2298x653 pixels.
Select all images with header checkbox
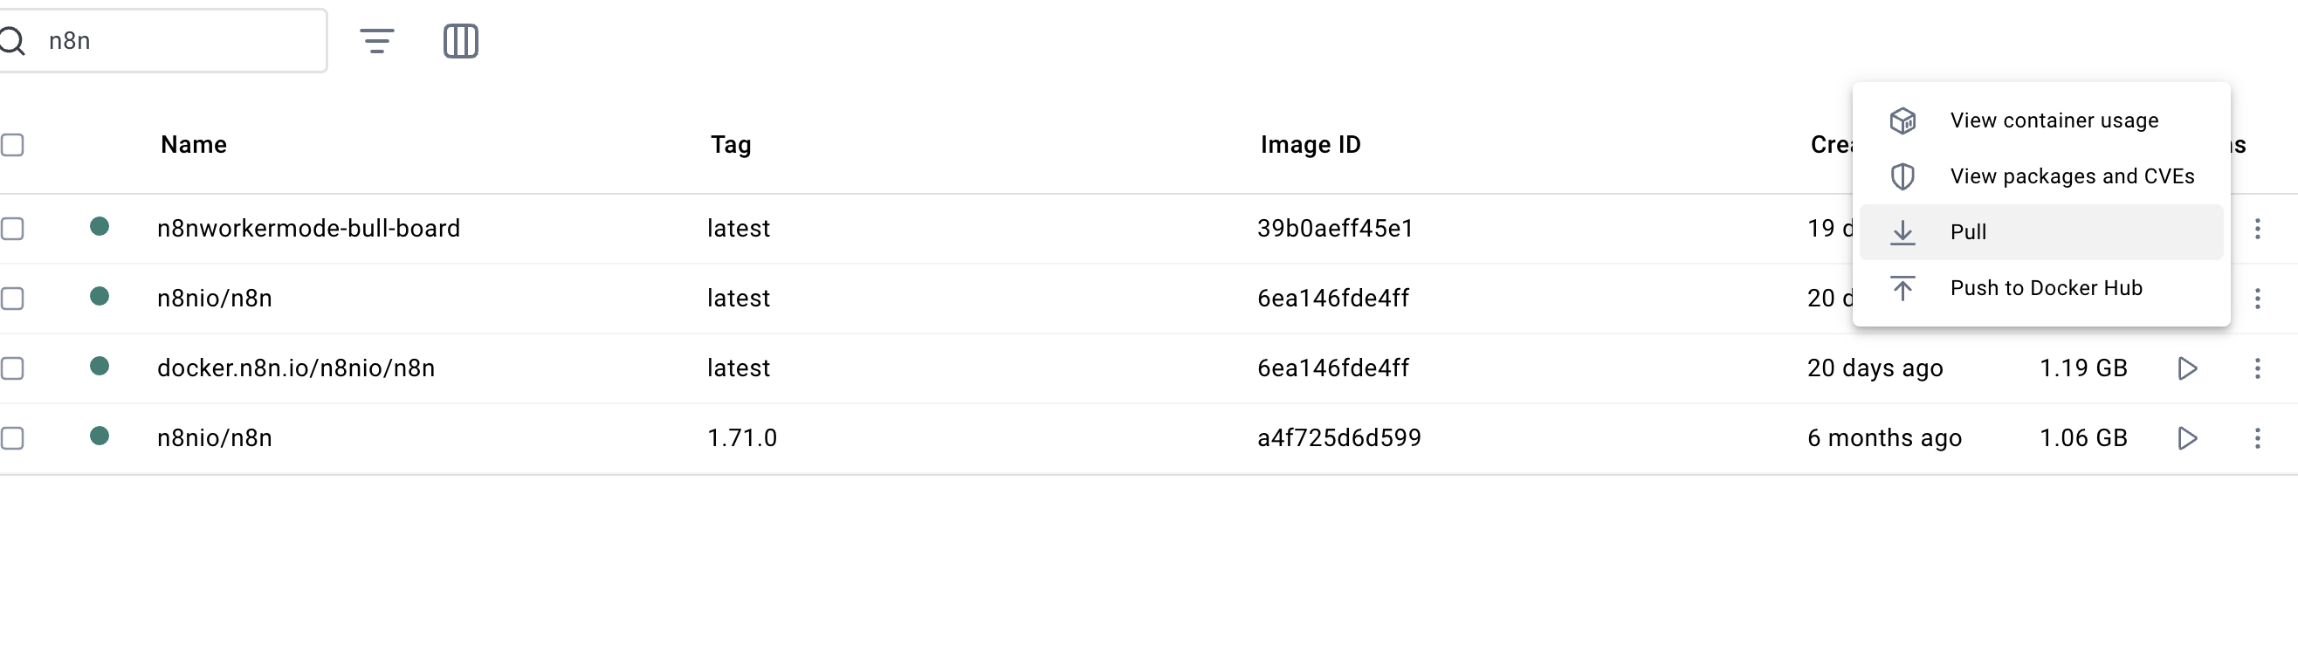click(x=11, y=145)
